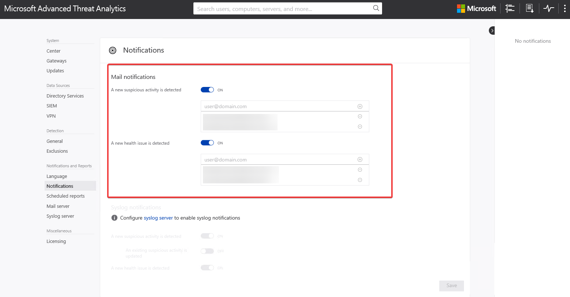Image resolution: width=570 pixels, height=297 pixels.
Task: Open the health center pulse icon
Action: [x=548, y=8]
